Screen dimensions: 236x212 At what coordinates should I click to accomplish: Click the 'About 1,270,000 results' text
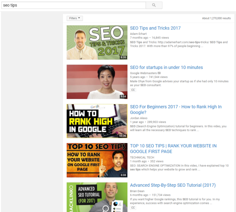pos(216,18)
